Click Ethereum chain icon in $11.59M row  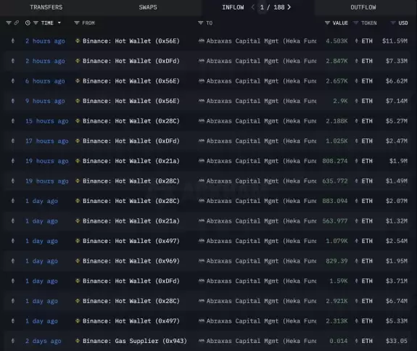(x=13, y=41)
